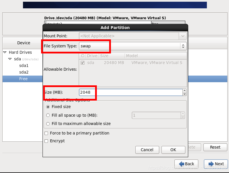Toggle the sda drive checkbox in Allowable Drives
Image resolution: width=229 pixels, height=173 pixels.
click(83, 63)
